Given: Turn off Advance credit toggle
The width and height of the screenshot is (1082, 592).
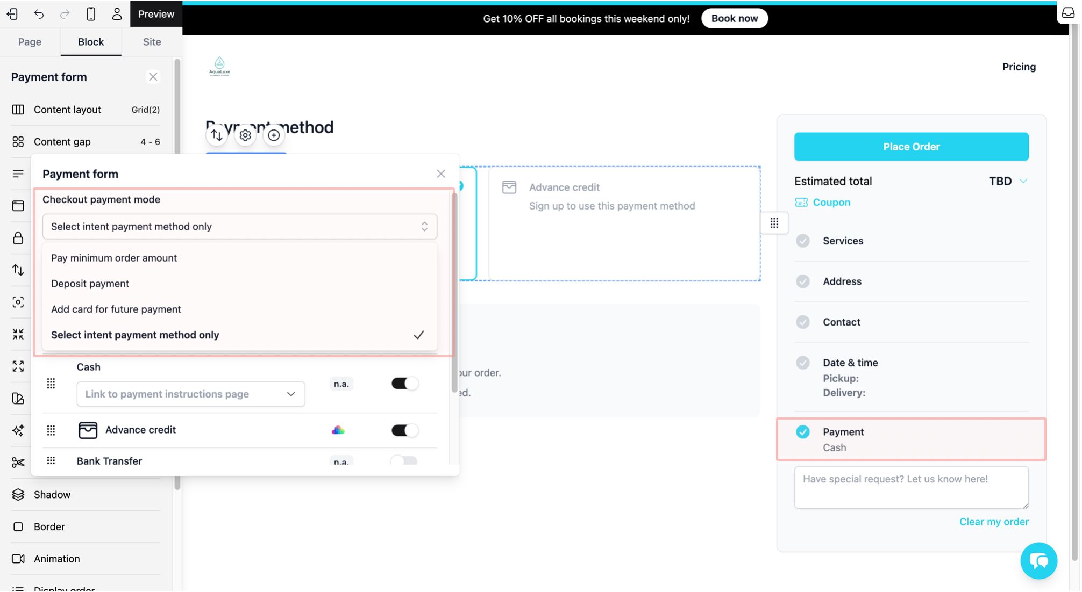Looking at the screenshot, I should [x=404, y=430].
